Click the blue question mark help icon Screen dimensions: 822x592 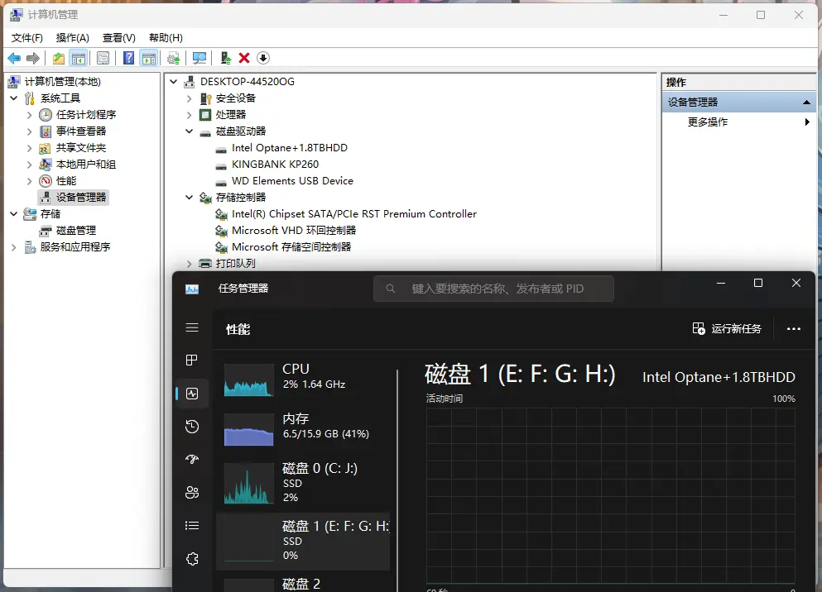pyautogui.click(x=129, y=58)
